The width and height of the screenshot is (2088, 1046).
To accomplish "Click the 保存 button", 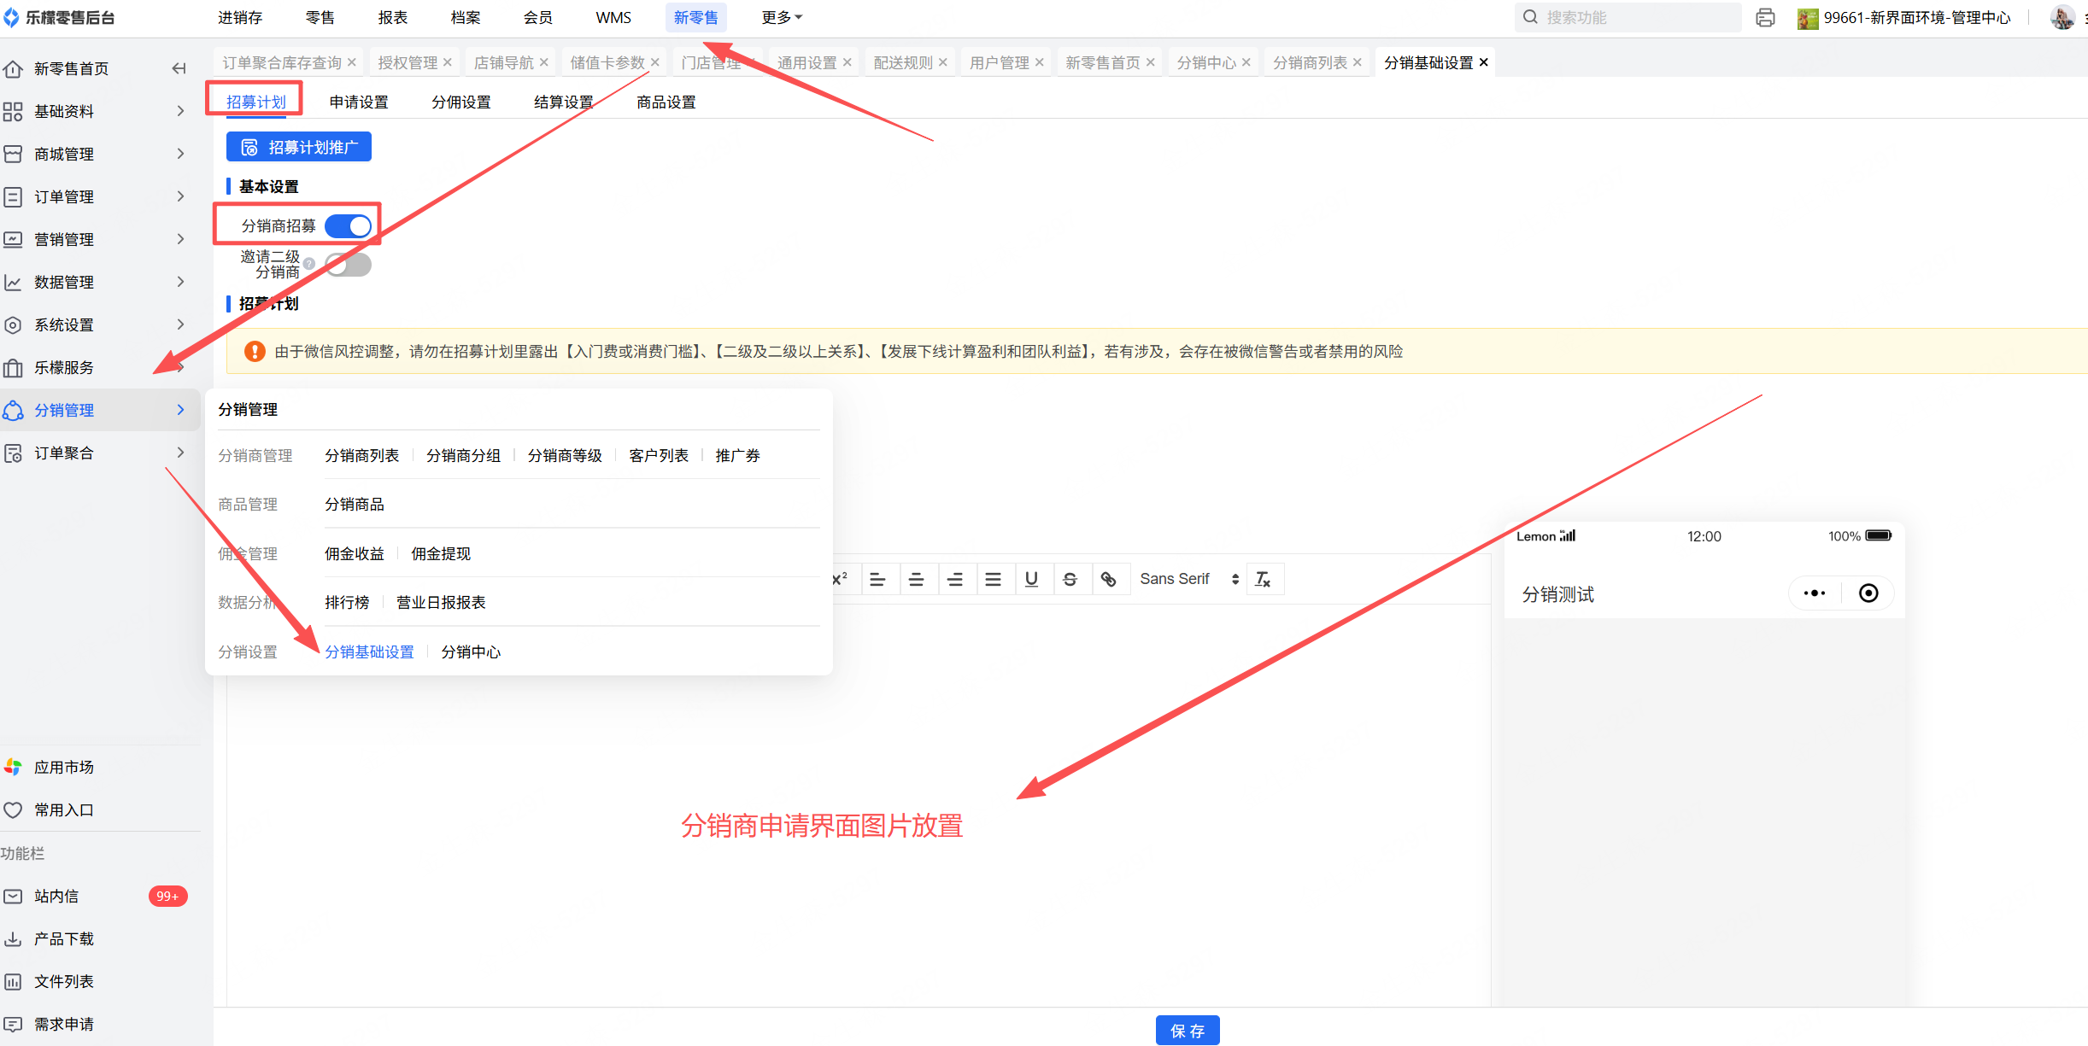I will click(1187, 1030).
